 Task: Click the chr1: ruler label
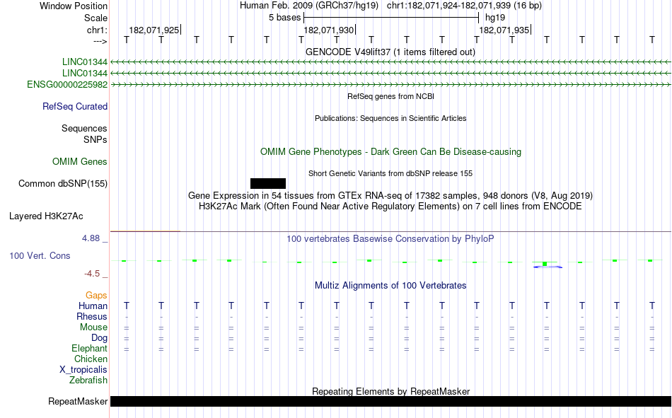[x=97, y=30]
